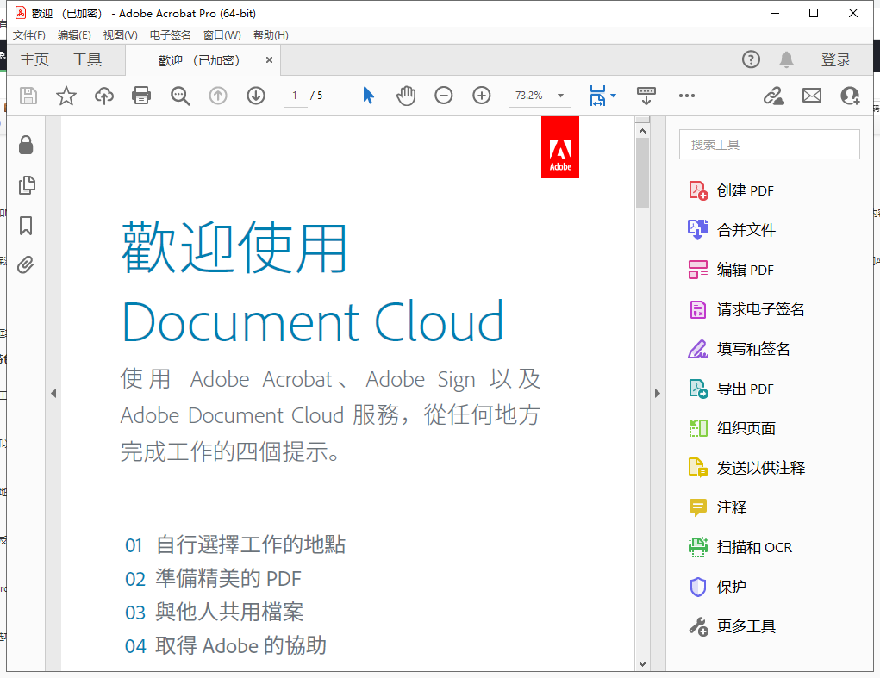This screenshot has height=678, width=880.
Task: Click the '04 取得 Adobe 的協助' link
Action: tap(226, 645)
